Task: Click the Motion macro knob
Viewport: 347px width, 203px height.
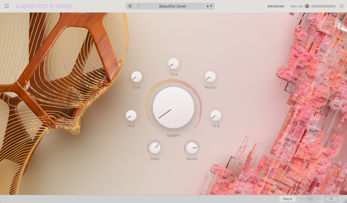Action: [210, 77]
